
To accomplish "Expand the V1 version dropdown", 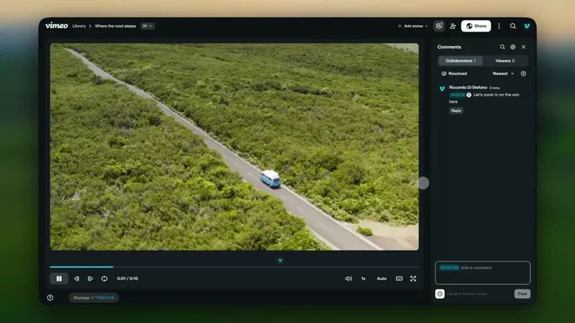I will [147, 26].
